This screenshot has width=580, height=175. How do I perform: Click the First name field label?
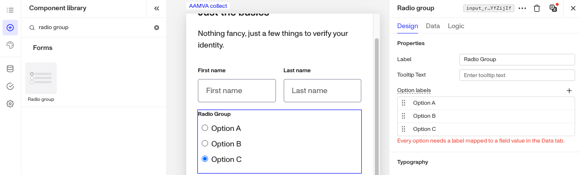click(x=211, y=70)
